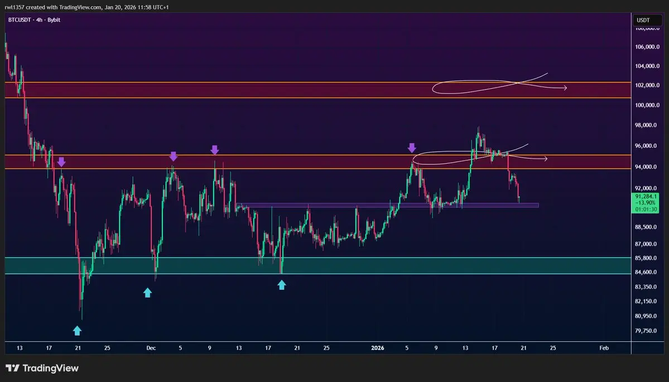Click the 92,000.0 price axis label
The height and width of the screenshot is (382, 669).
[647, 188]
